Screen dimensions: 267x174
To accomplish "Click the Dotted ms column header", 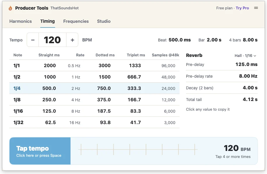I will pos(105,55).
